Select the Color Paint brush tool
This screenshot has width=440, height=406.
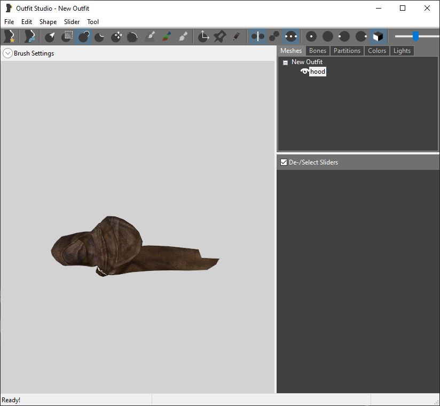(167, 36)
